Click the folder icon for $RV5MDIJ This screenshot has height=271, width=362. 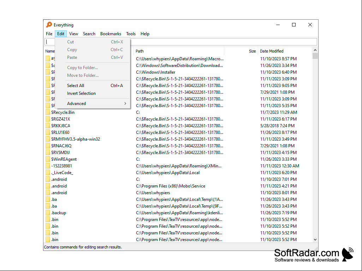pyautogui.click(x=48, y=152)
